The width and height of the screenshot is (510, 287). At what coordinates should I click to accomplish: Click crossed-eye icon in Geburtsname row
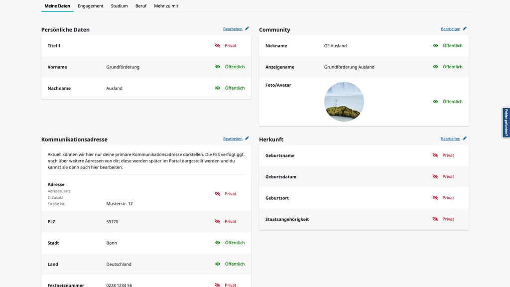click(x=435, y=155)
